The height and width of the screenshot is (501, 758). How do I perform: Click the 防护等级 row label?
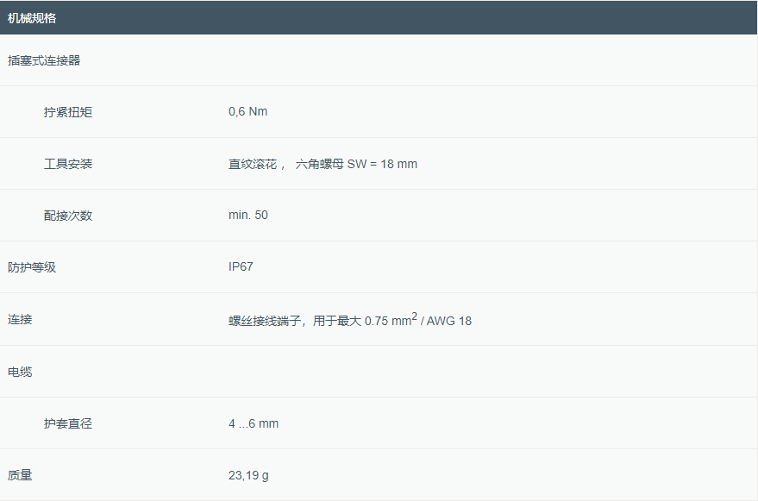click(32, 267)
